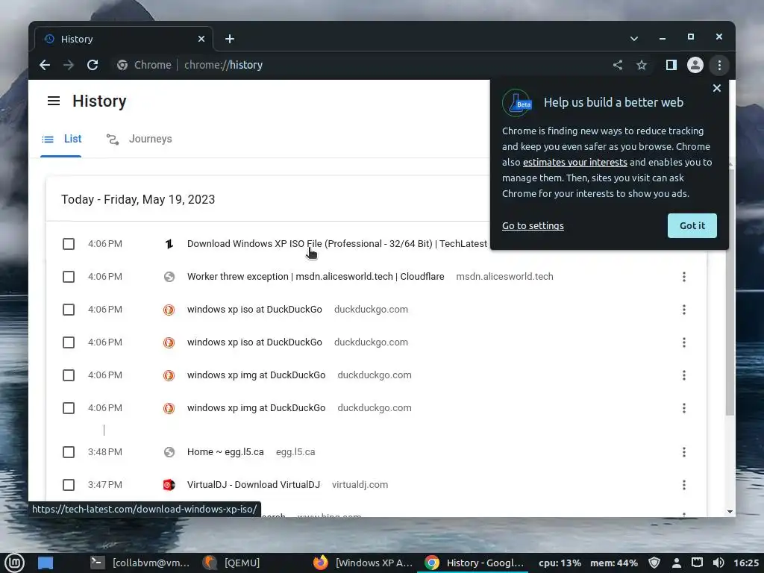
Task: Open more actions for Home ~ egg.l5.ca
Action: [x=684, y=452]
